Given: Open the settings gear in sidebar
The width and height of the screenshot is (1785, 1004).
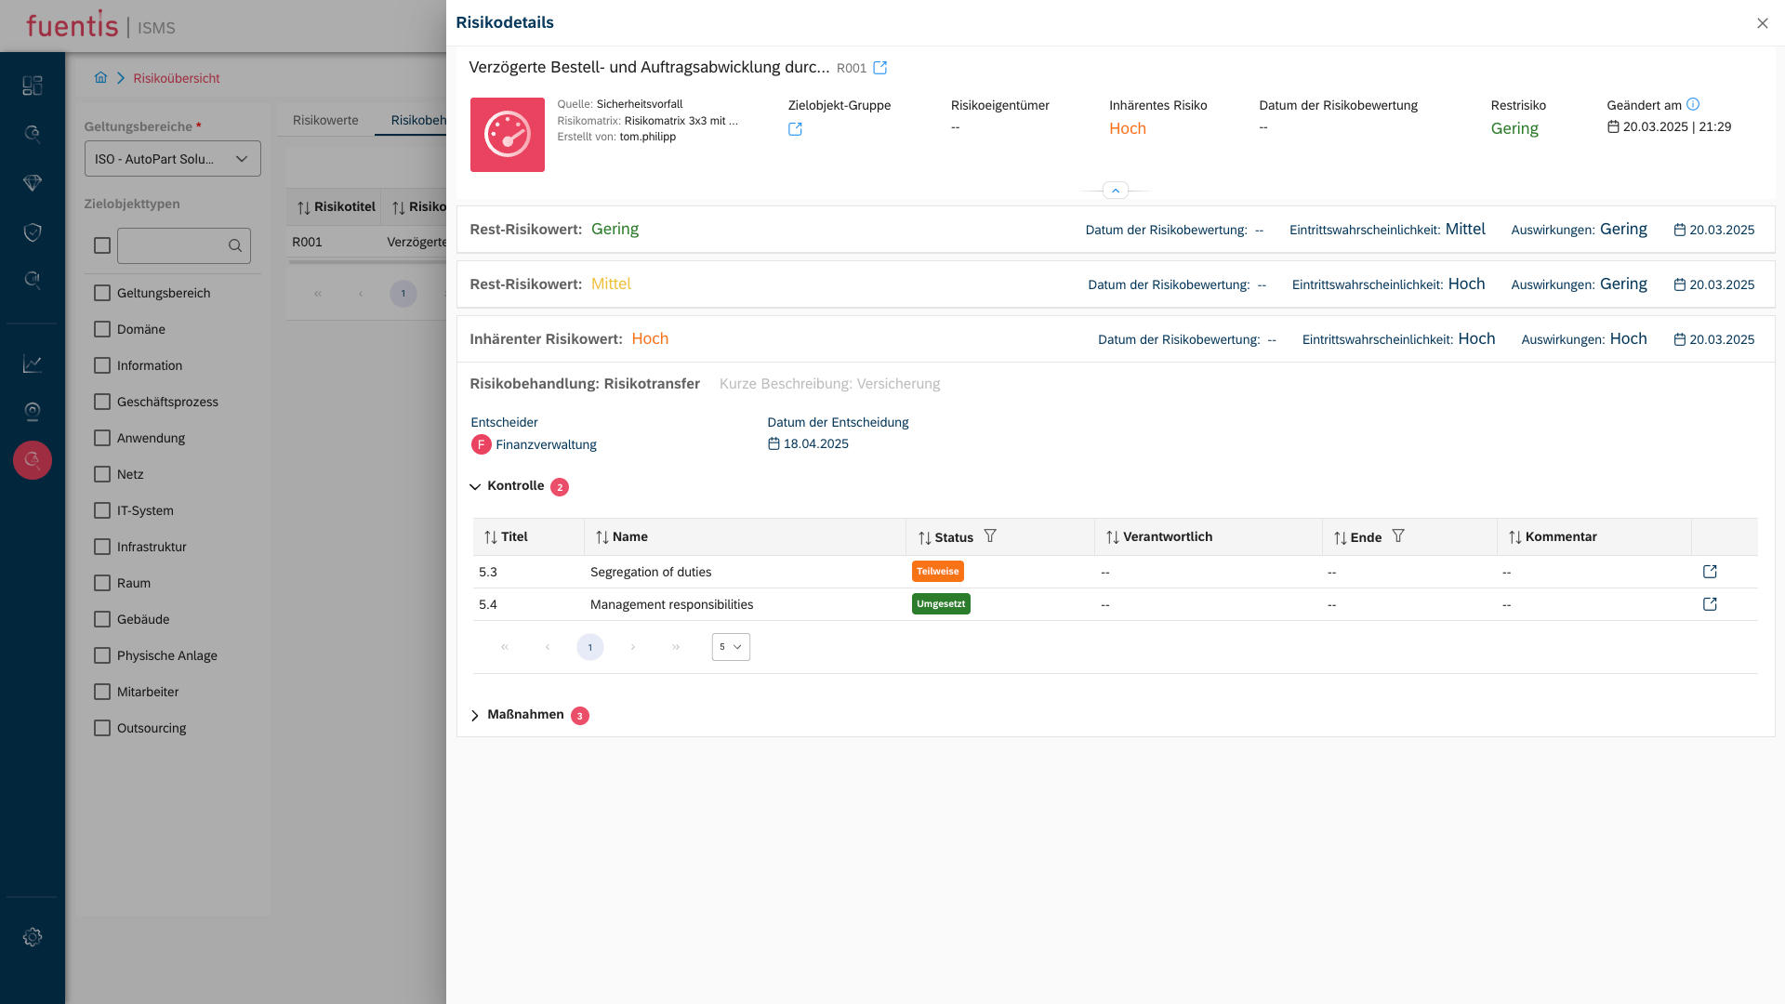Looking at the screenshot, I should tap(33, 937).
